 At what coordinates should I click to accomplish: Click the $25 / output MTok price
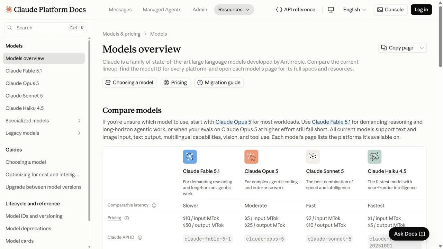click(x=265, y=225)
